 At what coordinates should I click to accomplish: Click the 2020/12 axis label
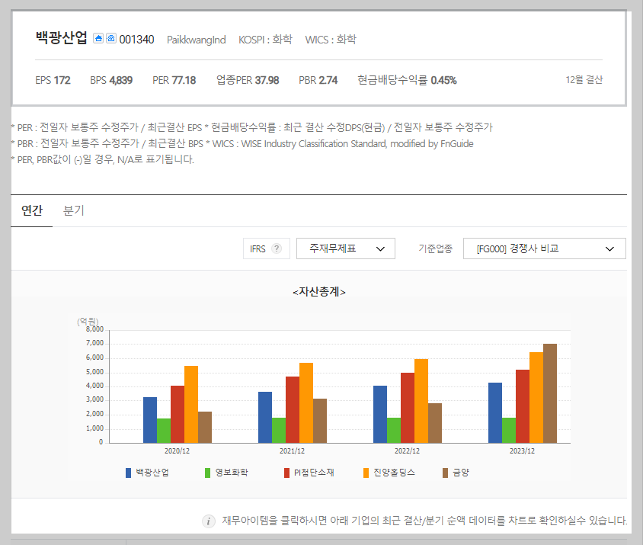178,451
